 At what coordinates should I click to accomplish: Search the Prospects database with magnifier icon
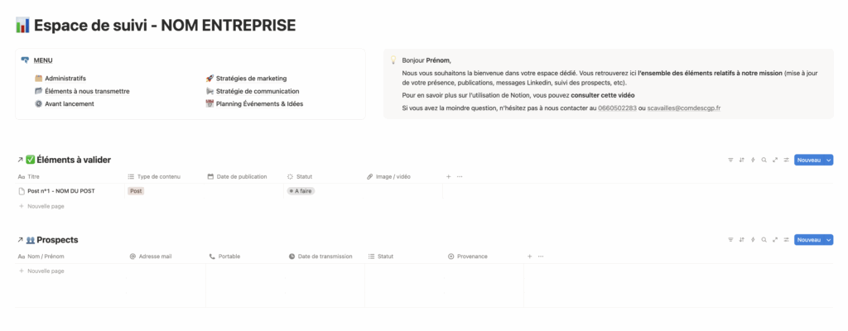click(x=764, y=240)
